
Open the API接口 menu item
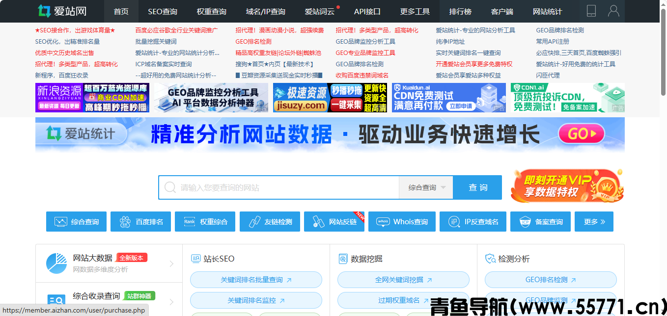pyautogui.click(x=367, y=11)
